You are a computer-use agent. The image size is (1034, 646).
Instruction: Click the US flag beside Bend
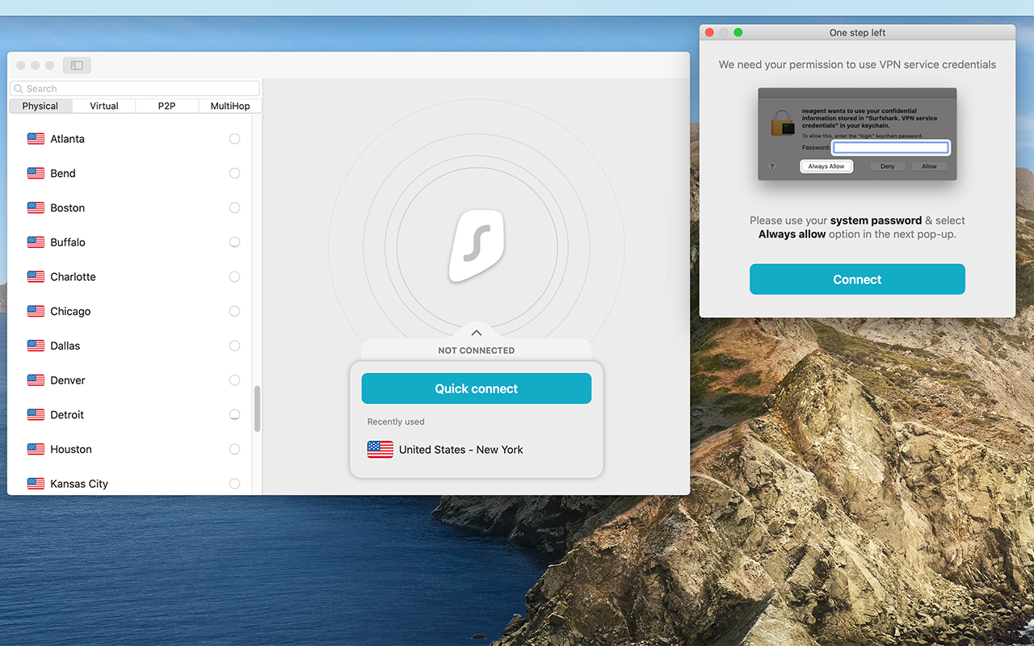36,174
